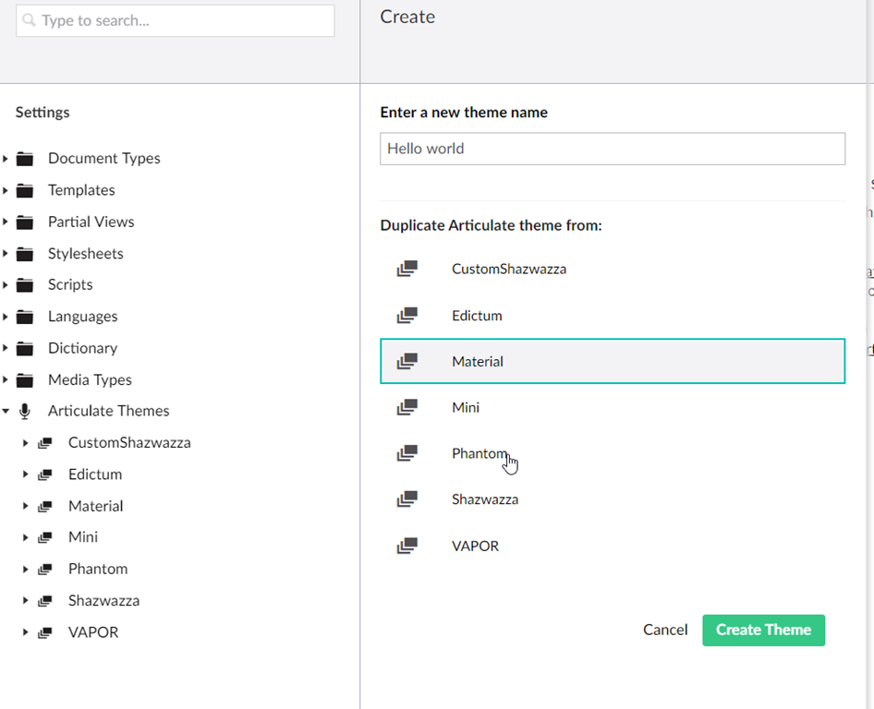Click the CustomShazwazza theme icon in the tree
This screenshot has width=874, height=709.
(x=45, y=443)
